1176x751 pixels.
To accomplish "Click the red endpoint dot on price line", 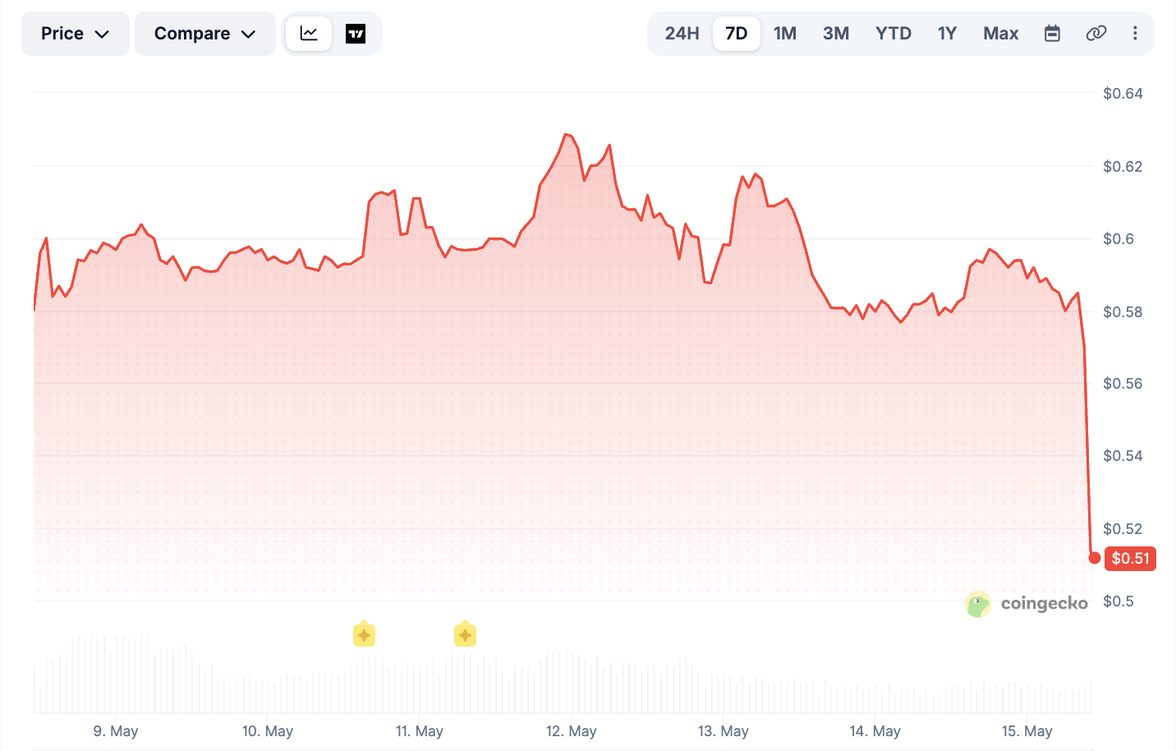I will point(1094,558).
